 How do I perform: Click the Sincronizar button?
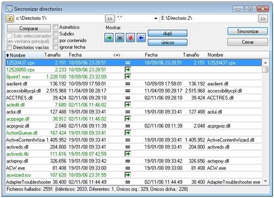248,31
